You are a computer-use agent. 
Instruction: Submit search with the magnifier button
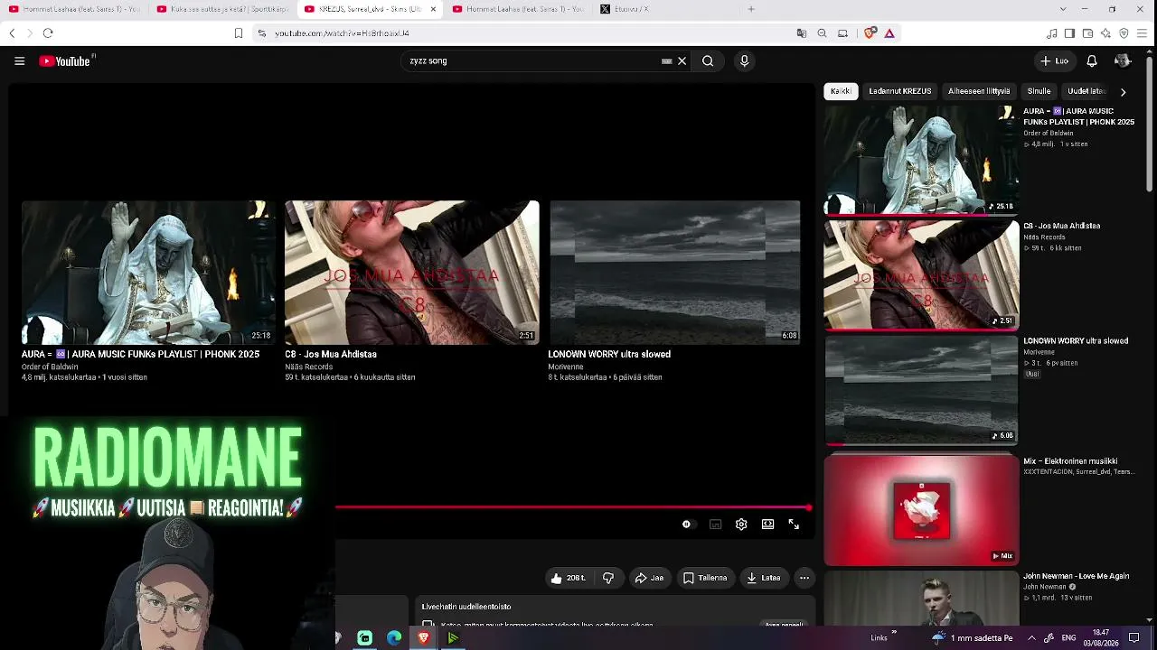click(708, 61)
